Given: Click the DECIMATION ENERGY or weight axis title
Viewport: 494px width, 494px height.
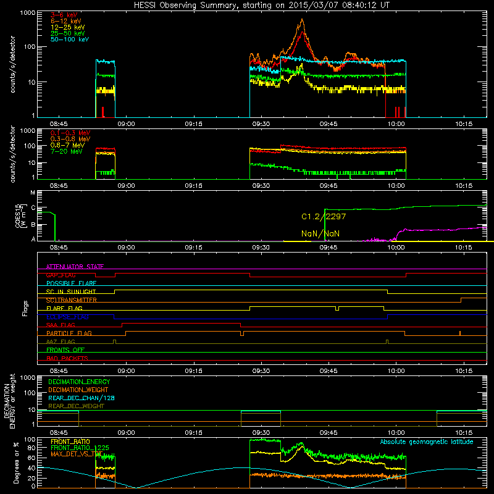Looking at the screenshot, I should 9,401.
